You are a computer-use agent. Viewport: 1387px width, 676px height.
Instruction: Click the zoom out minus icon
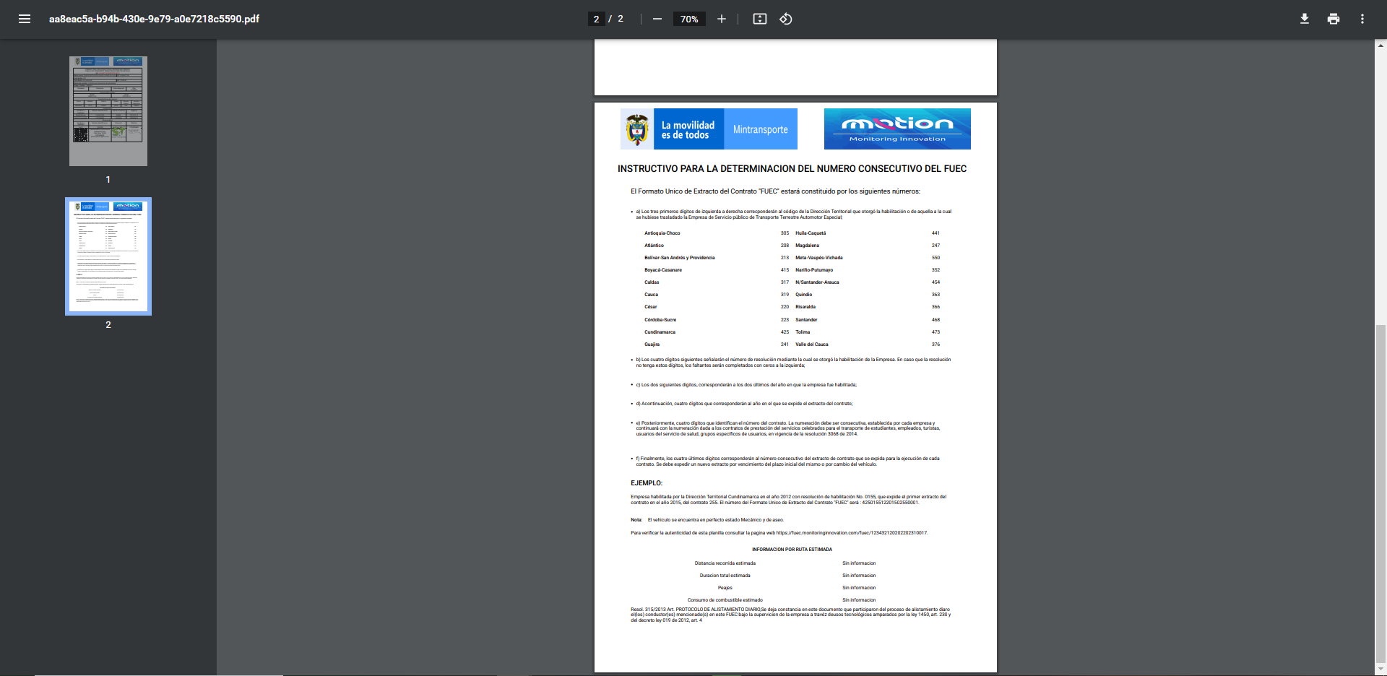(657, 19)
